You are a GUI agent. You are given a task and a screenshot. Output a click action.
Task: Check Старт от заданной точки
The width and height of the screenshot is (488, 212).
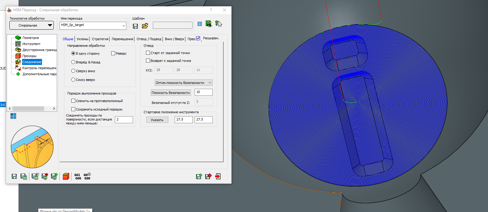coord(148,53)
